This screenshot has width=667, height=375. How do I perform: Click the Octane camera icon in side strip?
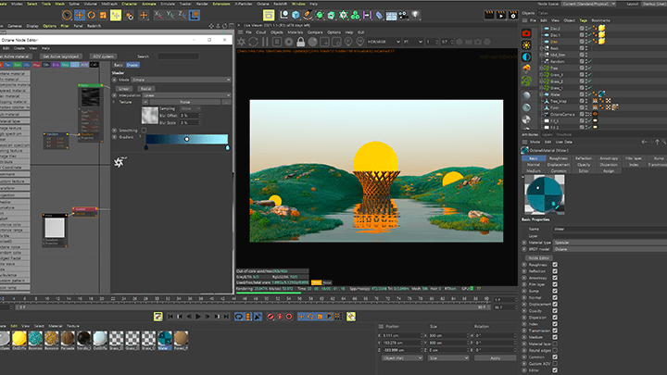(x=526, y=33)
